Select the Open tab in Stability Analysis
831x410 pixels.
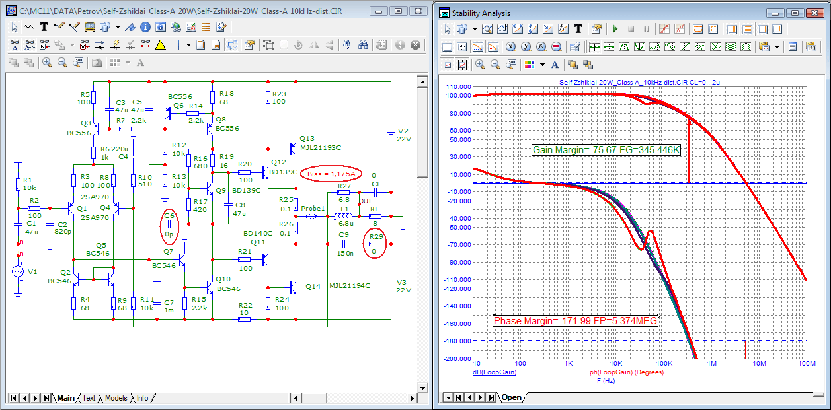click(511, 397)
